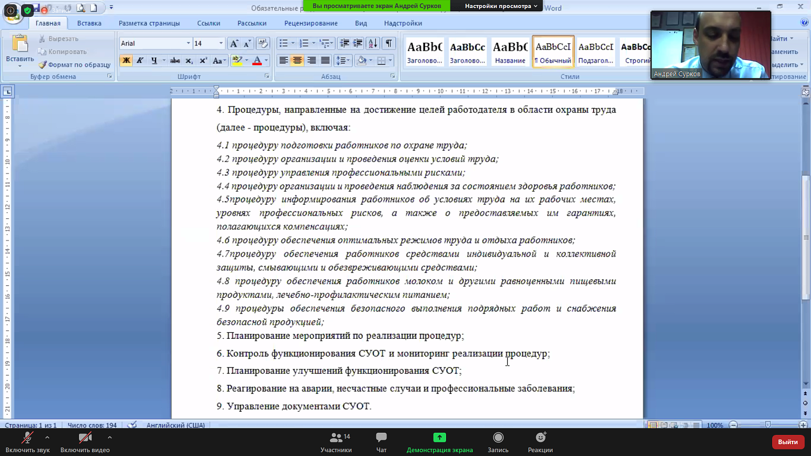Expand the Font (Шрифт) dialog launcher
811x456 pixels.
tap(267, 76)
